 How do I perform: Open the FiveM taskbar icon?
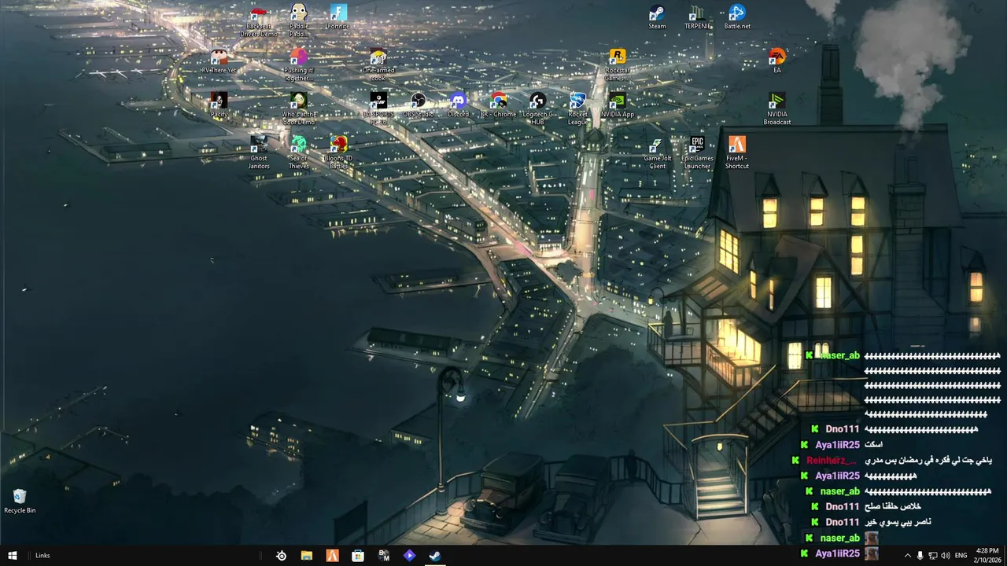pyautogui.click(x=333, y=556)
